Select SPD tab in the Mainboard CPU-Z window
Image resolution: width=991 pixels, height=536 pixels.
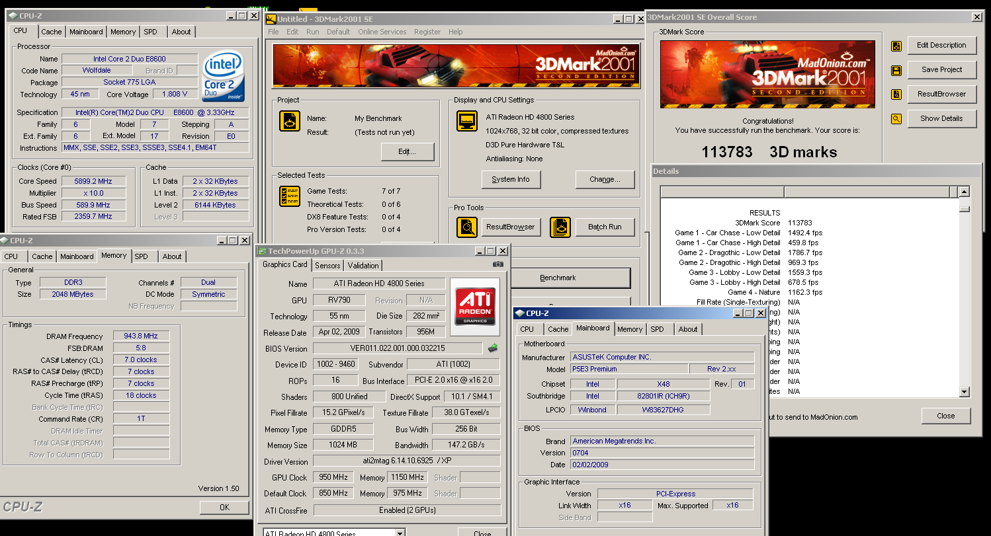(657, 329)
